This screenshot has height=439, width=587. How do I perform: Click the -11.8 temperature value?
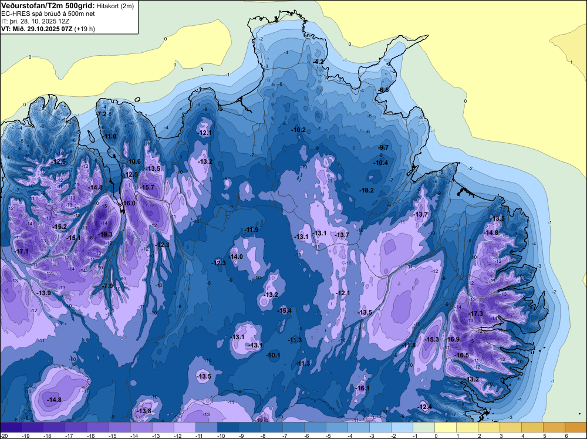coord(409,345)
